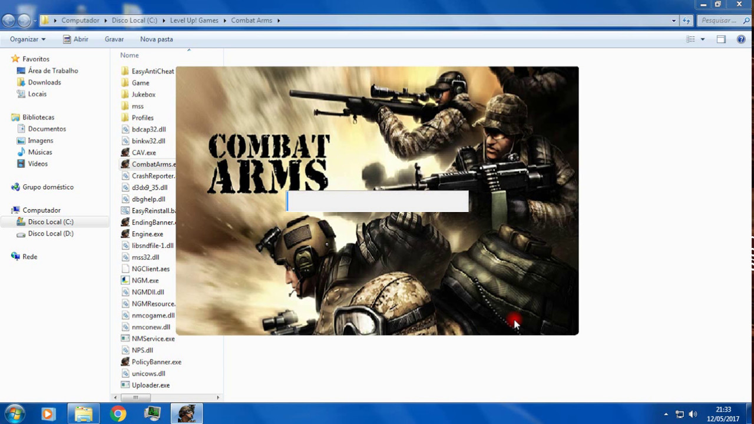
Task: Expand the arrow after Combat Arms breadcrumb
Action: 279,21
